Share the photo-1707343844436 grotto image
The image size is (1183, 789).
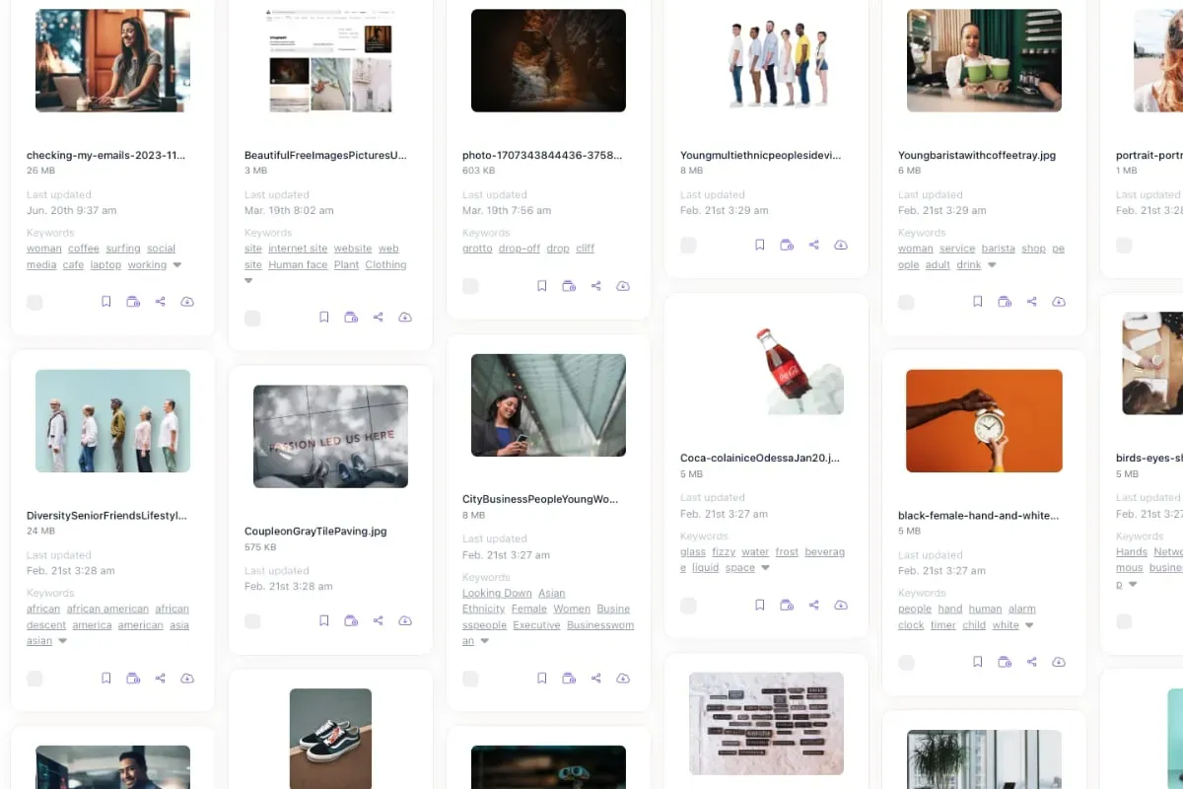tap(596, 286)
